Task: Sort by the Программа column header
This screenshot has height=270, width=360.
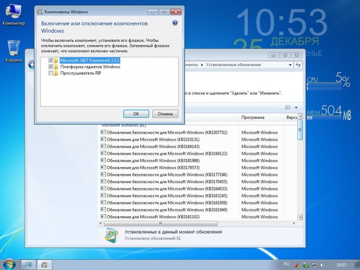Action: click(261, 117)
